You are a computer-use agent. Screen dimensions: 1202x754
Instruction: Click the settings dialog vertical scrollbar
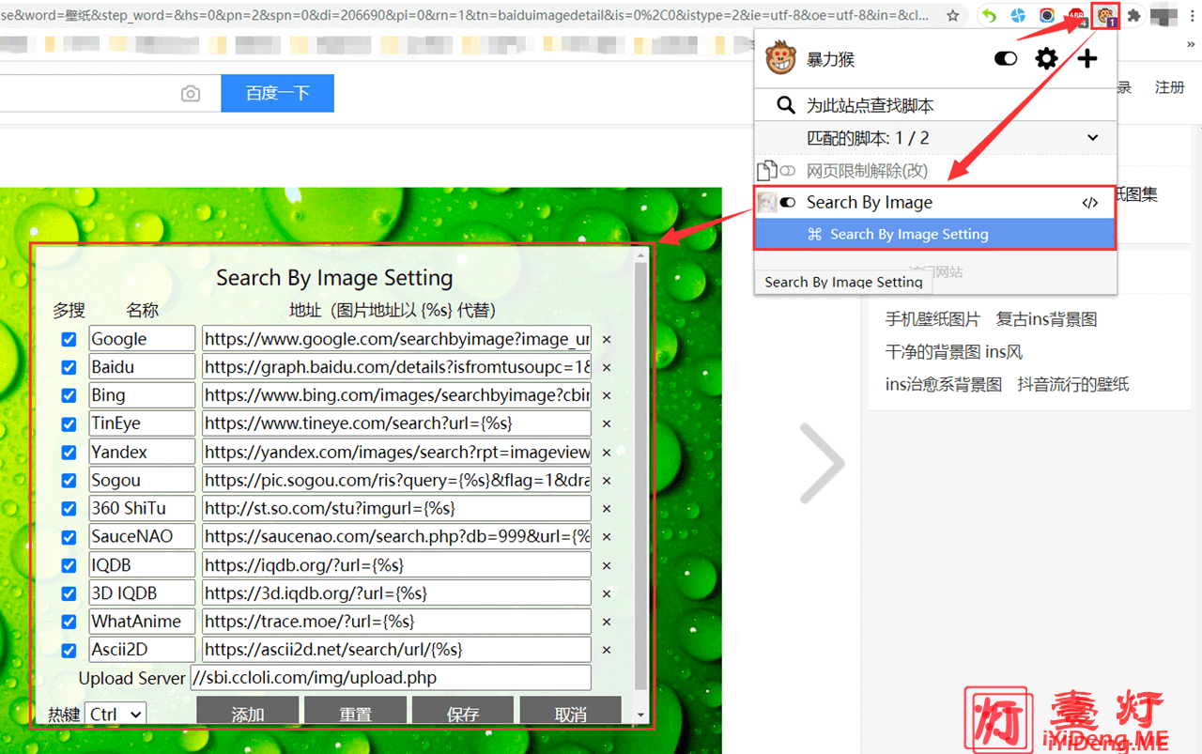pos(641,478)
